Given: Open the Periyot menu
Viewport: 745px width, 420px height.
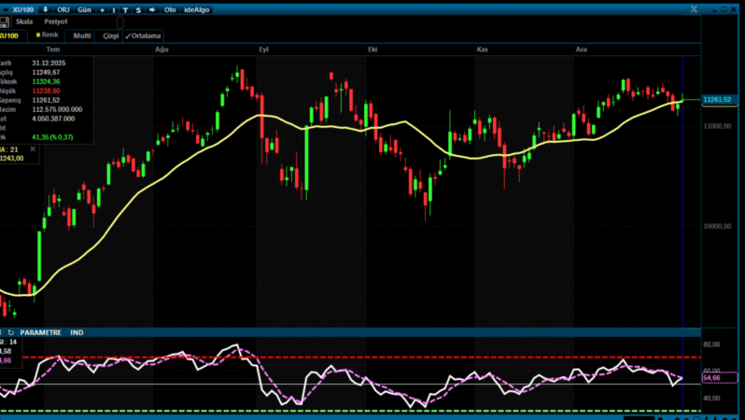Looking at the screenshot, I should coord(56,21).
